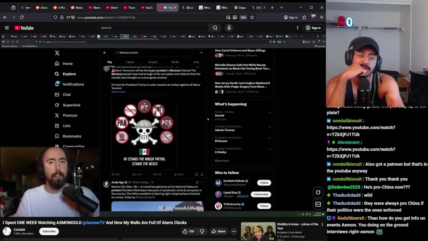Screen dimensions: 428x241
Task: Switch to the Sheriff YouTube tab
Action: (111, 7)
